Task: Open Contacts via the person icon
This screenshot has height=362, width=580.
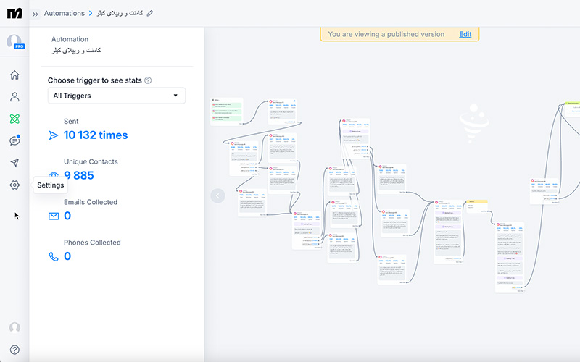Action: click(x=14, y=97)
